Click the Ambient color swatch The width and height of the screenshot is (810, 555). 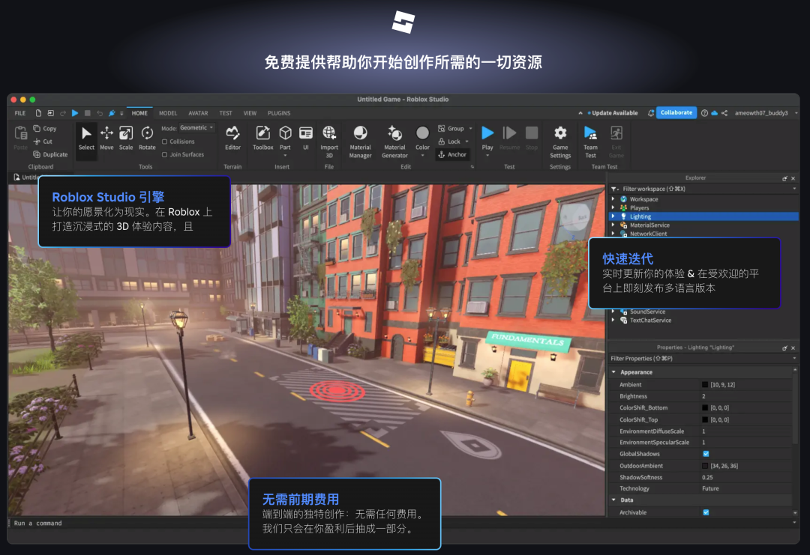point(705,385)
